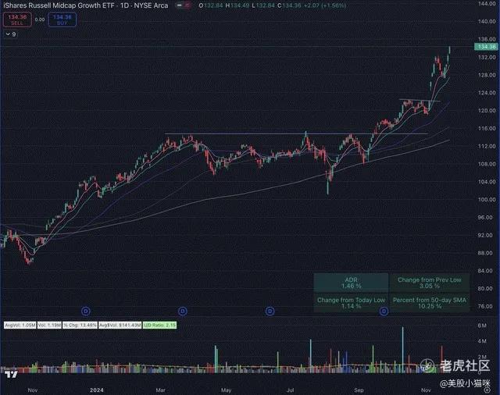Click the ADR 1.46 % stat box
The image size is (500, 395).
[x=351, y=283]
